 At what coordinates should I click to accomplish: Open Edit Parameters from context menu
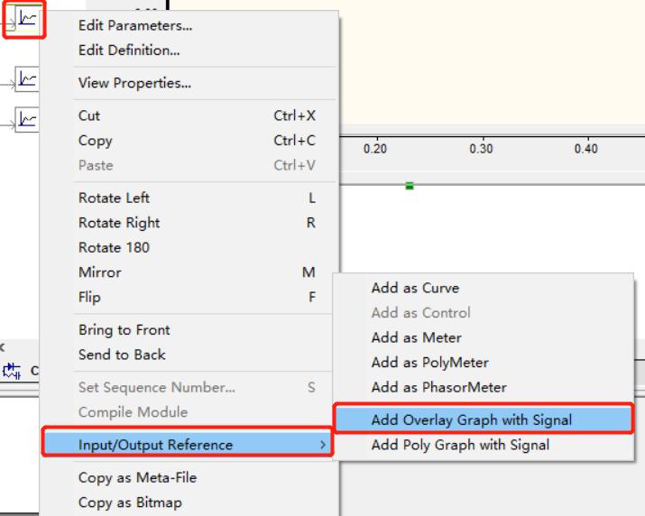pyautogui.click(x=135, y=26)
